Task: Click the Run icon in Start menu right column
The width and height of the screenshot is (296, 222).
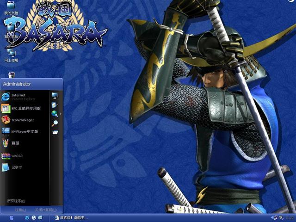Action: [55, 132]
